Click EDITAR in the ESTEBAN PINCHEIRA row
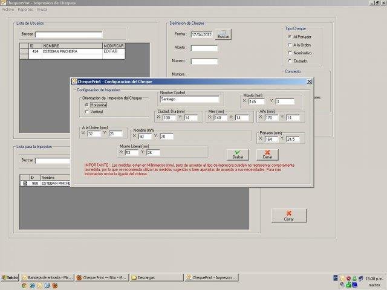Viewport: 387px width, 290px height. coord(114,51)
